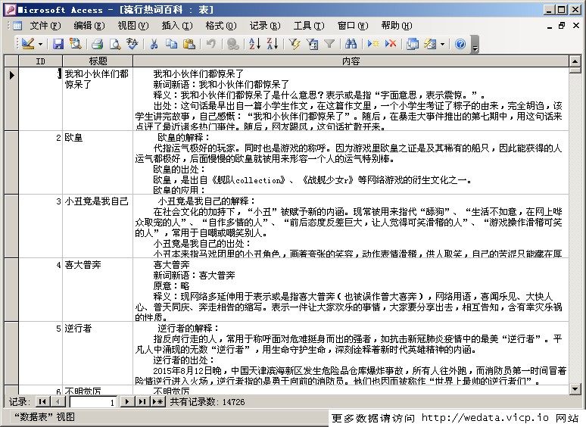Click title cell 喜大普奔
586x427 pixels.
pos(98,289)
